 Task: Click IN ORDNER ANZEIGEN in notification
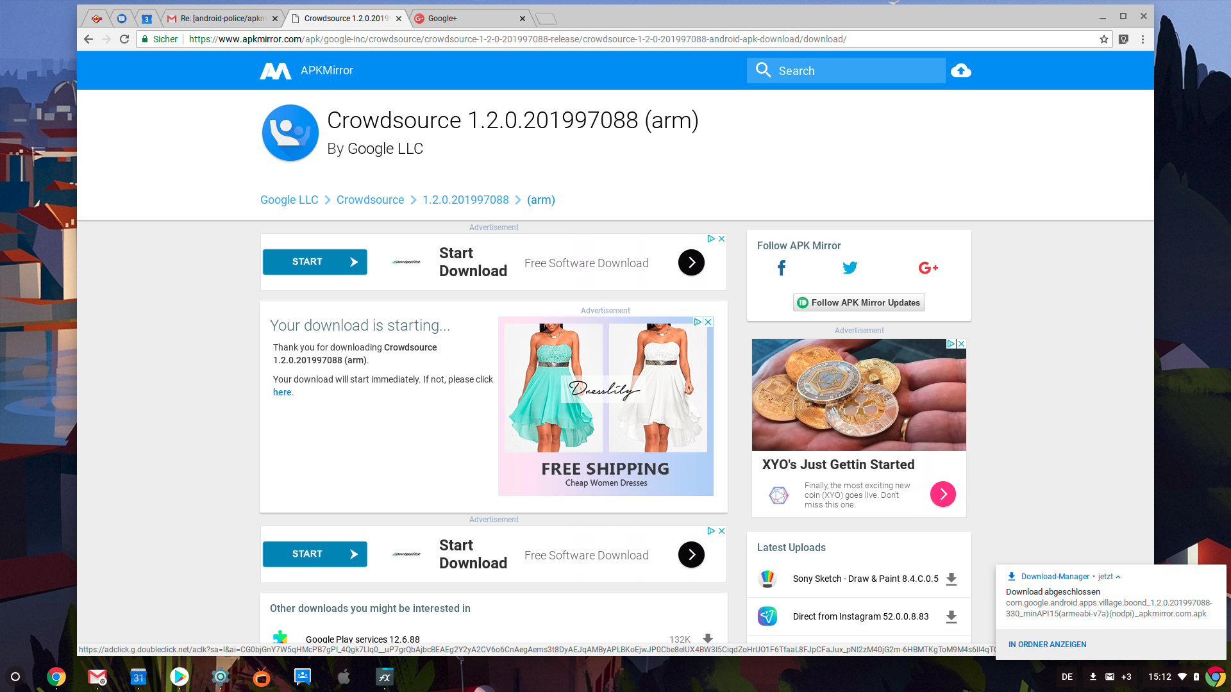(1047, 645)
